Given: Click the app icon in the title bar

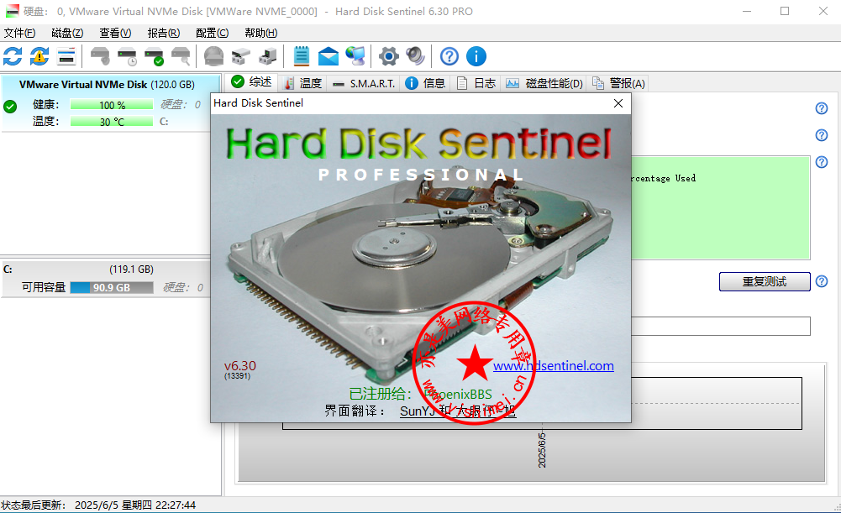Looking at the screenshot, I should pos(12,11).
